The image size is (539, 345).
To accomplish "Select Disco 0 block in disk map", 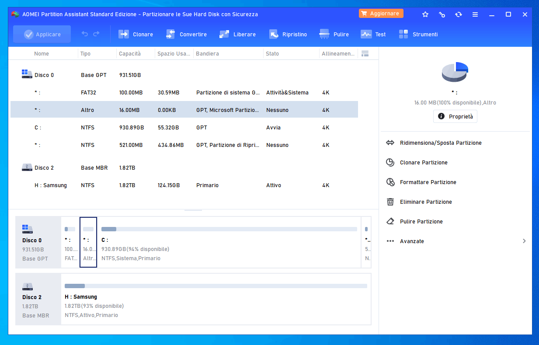I will 38,242.
